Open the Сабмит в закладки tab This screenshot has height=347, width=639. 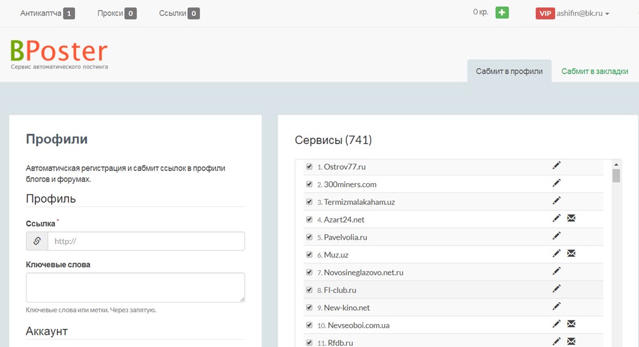(594, 71)
